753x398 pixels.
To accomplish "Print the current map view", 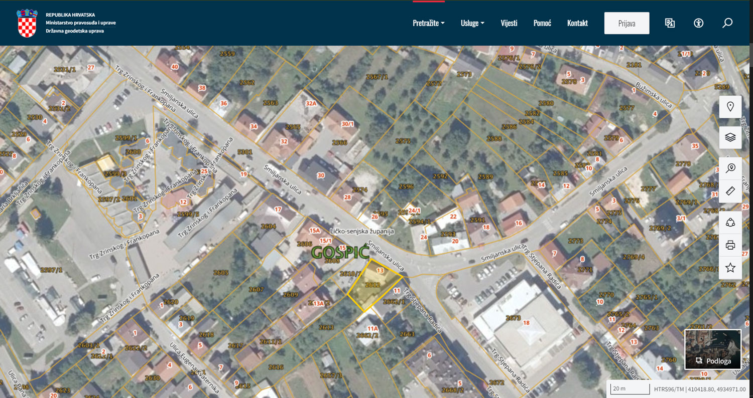I will [730, 245].
